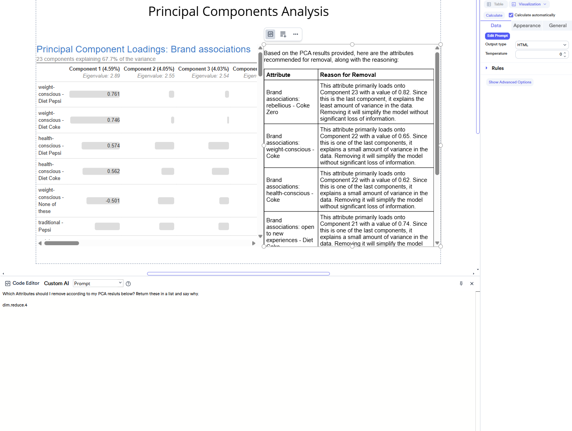Click the code editor icon in floating toolbar

pos(270,34)
